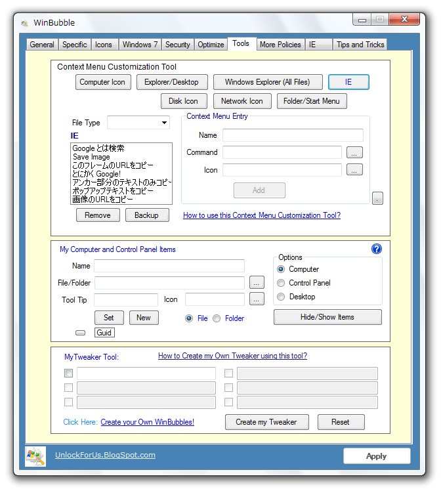Screen dimensions: 441x491
Task: Click the blue help question mark icon
Action: click(x=376, y=249)
